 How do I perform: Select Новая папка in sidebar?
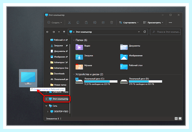pos(59,85)
